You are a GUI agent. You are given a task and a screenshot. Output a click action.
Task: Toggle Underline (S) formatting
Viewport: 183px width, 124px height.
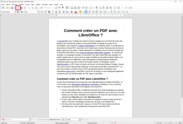pos(56,12)
